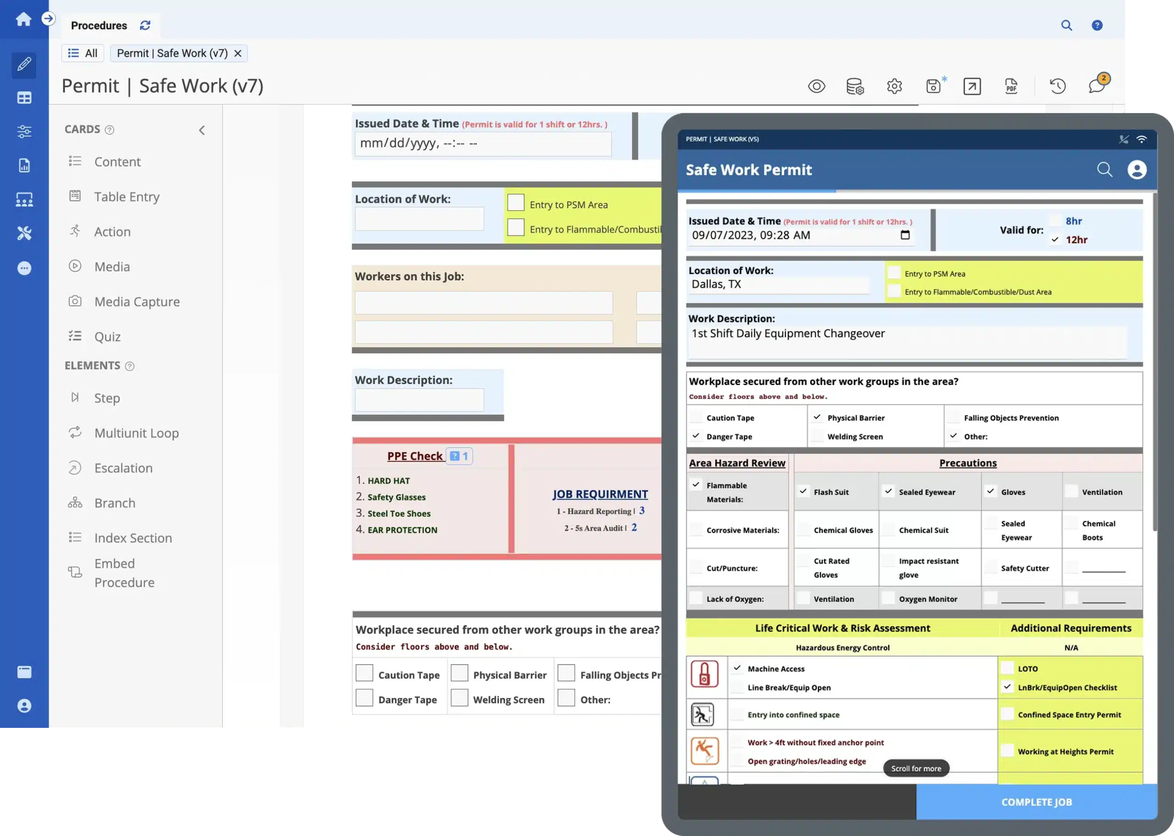1174x836 pixels.
Task: Click the settings gear icon
Action: tap(893, 85)
